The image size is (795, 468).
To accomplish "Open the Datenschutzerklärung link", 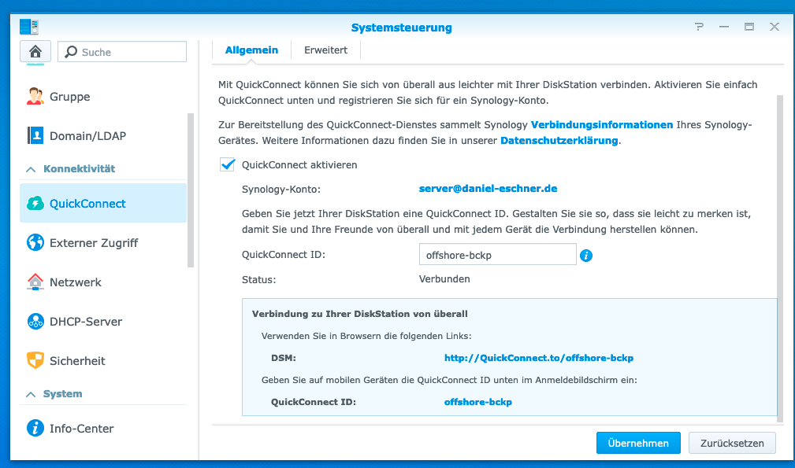I will click(559, 141).
